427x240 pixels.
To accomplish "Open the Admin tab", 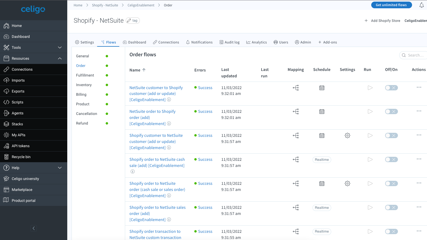I will tap(303, 42).
